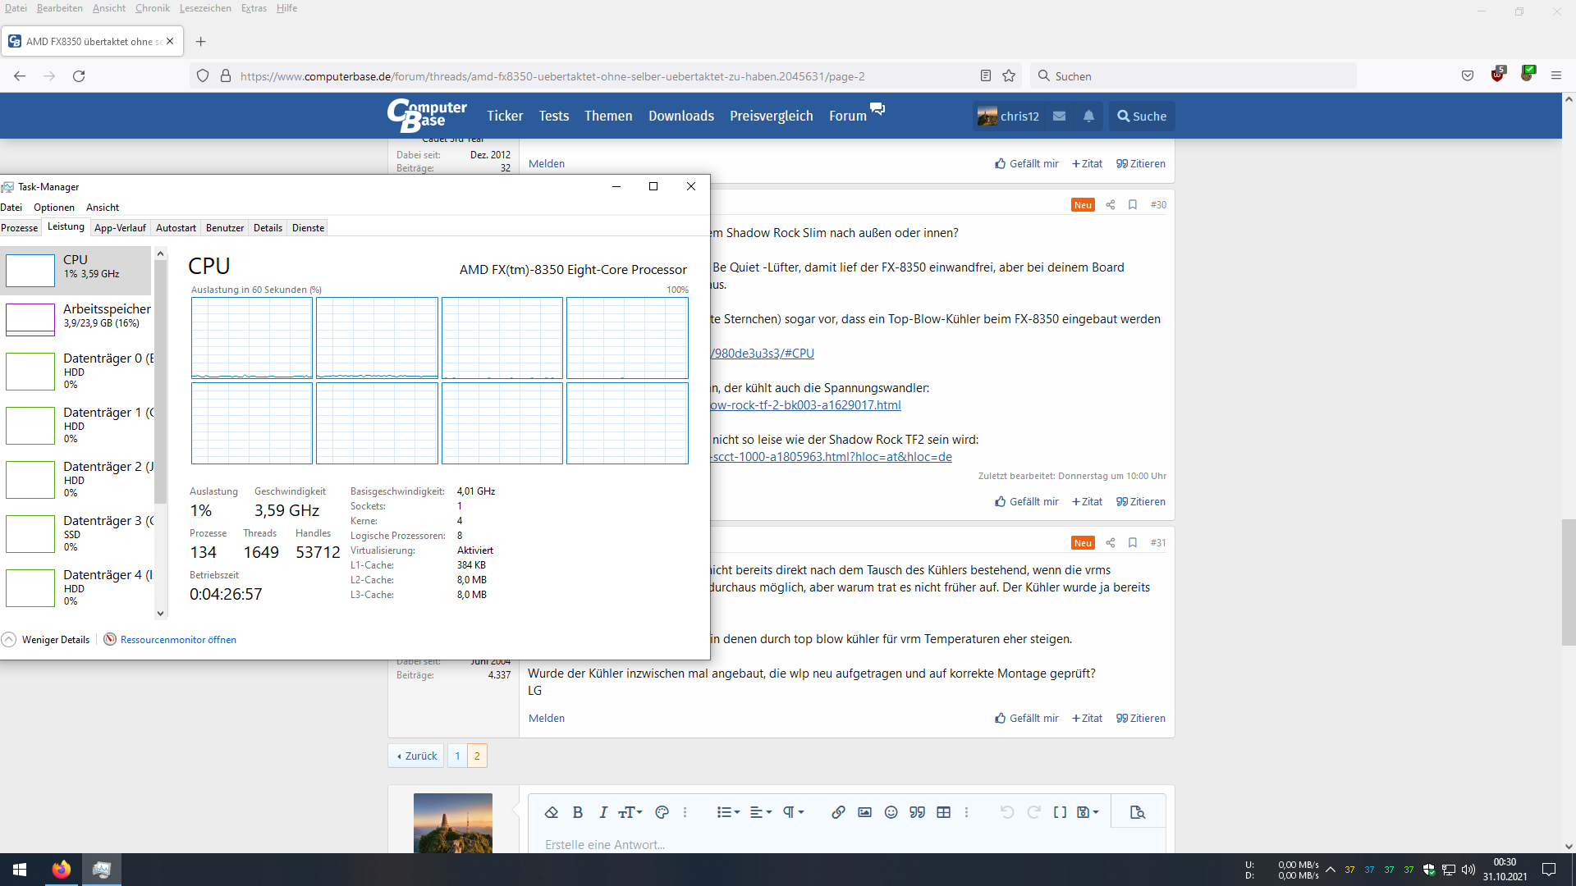Open the notifications bell icon in navbar
The image size is (1576, 886).
[x=1088, y=116]
